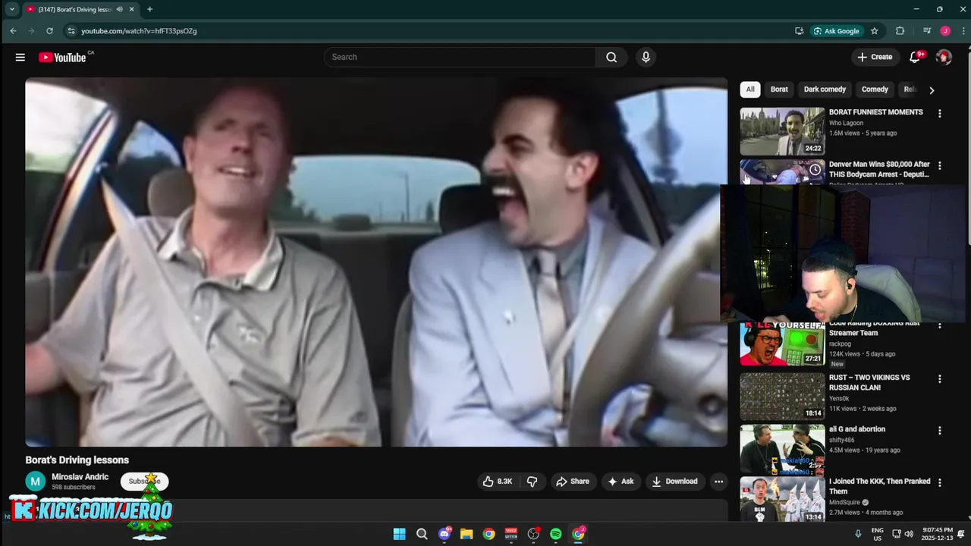Open the tab search dropdown arrow
This screenshot has width=971, height=546.
[12, 9]
